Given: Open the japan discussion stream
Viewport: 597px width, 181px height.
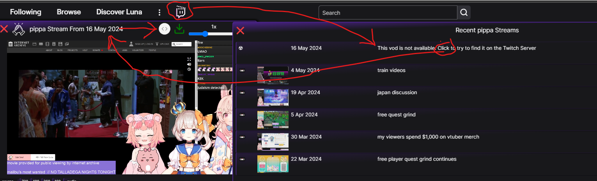Looking at the screenshot, I should click(x=397, y=93).
